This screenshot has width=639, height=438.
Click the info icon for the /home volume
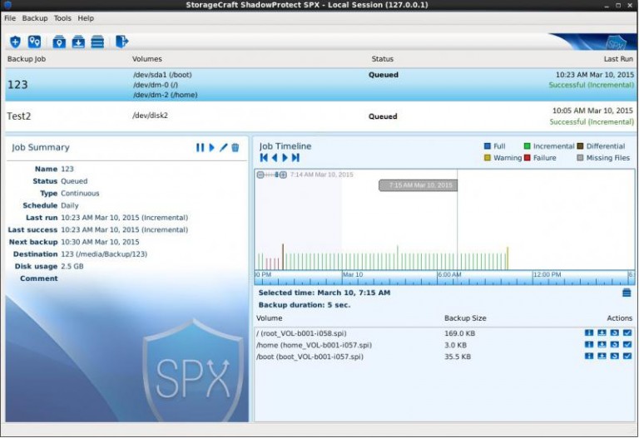[589, 345]
